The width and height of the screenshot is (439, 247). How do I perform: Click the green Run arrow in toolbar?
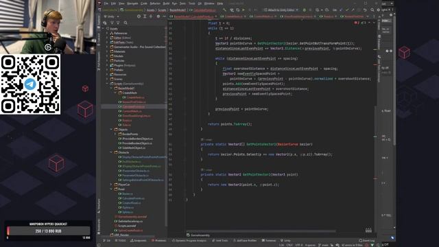pos(244,10)
